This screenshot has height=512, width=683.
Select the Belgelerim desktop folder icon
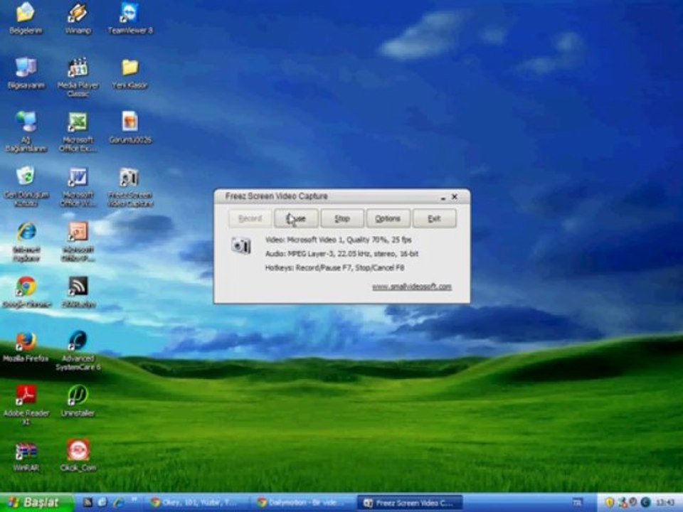coord(26,18)
